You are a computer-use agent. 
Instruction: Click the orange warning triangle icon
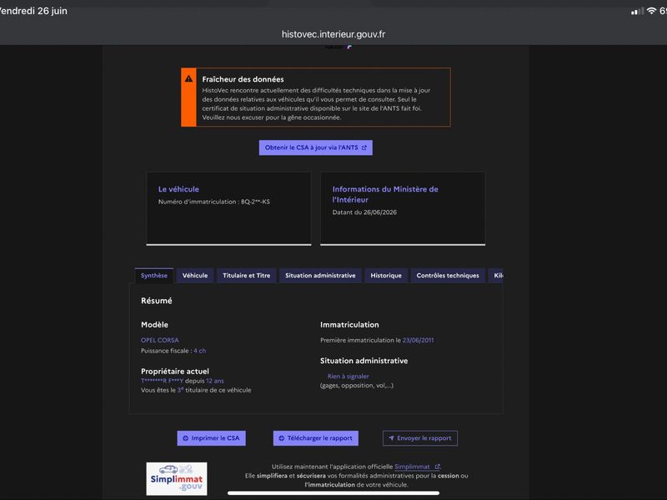188,78
